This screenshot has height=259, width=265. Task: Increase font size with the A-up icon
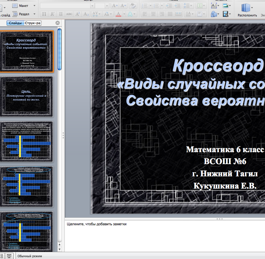115,6
